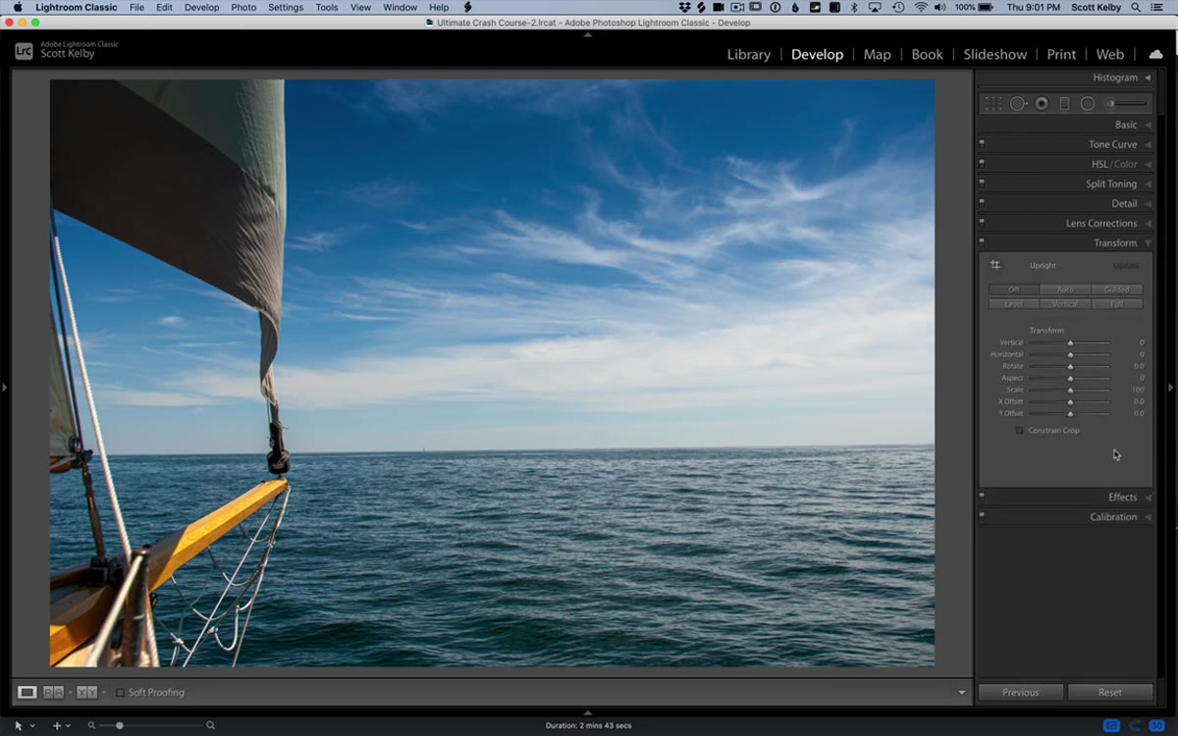Open the Settings menu
This screenshot has height=736, width=1178.
coord(286,7)
